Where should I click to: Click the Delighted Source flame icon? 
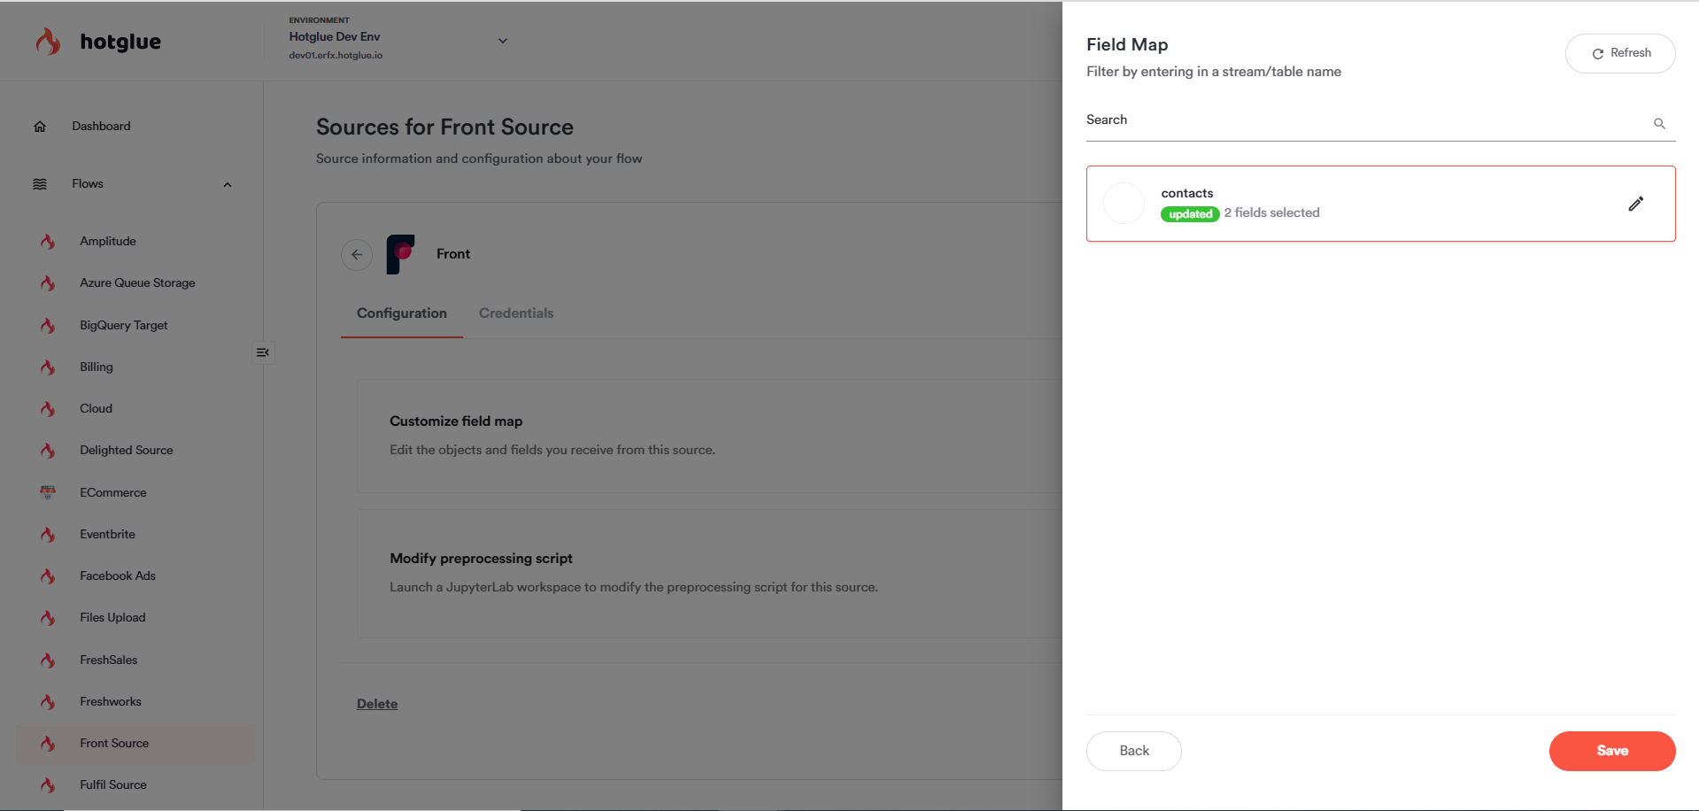pyautogui.click(x=48, y=451)
